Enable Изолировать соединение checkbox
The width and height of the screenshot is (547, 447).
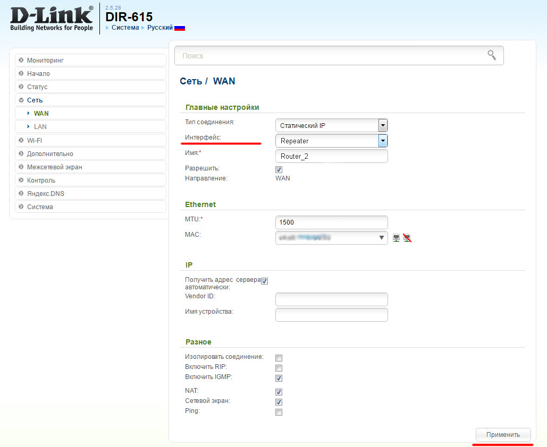(x=279, y=358)
